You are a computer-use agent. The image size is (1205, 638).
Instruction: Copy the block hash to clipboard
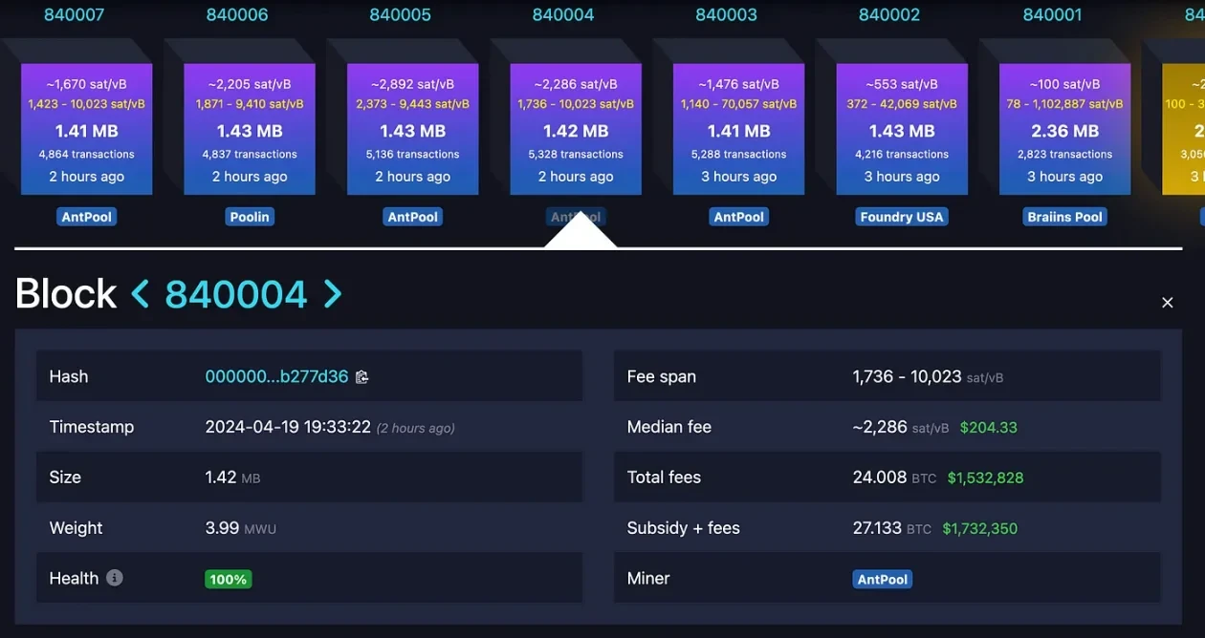pos(361,377)
